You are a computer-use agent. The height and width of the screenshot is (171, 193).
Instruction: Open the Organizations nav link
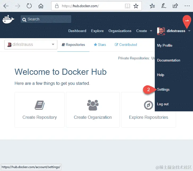(120, 31)
